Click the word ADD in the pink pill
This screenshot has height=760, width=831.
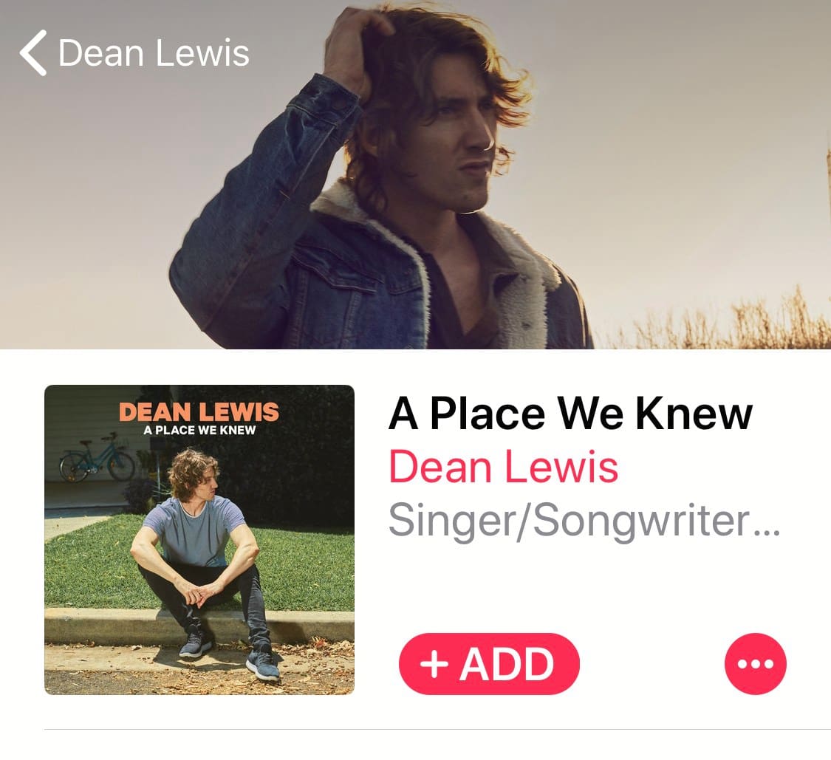[x=507, y=665]
